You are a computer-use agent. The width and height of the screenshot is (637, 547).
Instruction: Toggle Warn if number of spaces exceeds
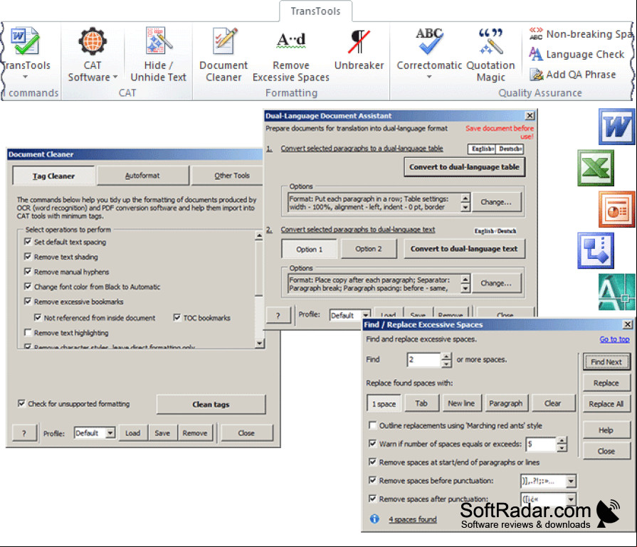(372, 443)
